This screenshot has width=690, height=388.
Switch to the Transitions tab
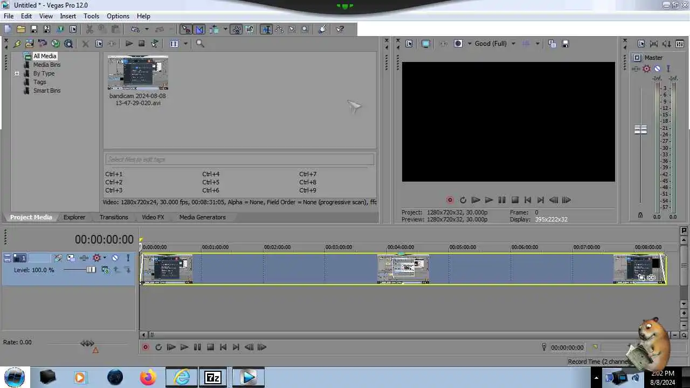[x=114, y=217]
